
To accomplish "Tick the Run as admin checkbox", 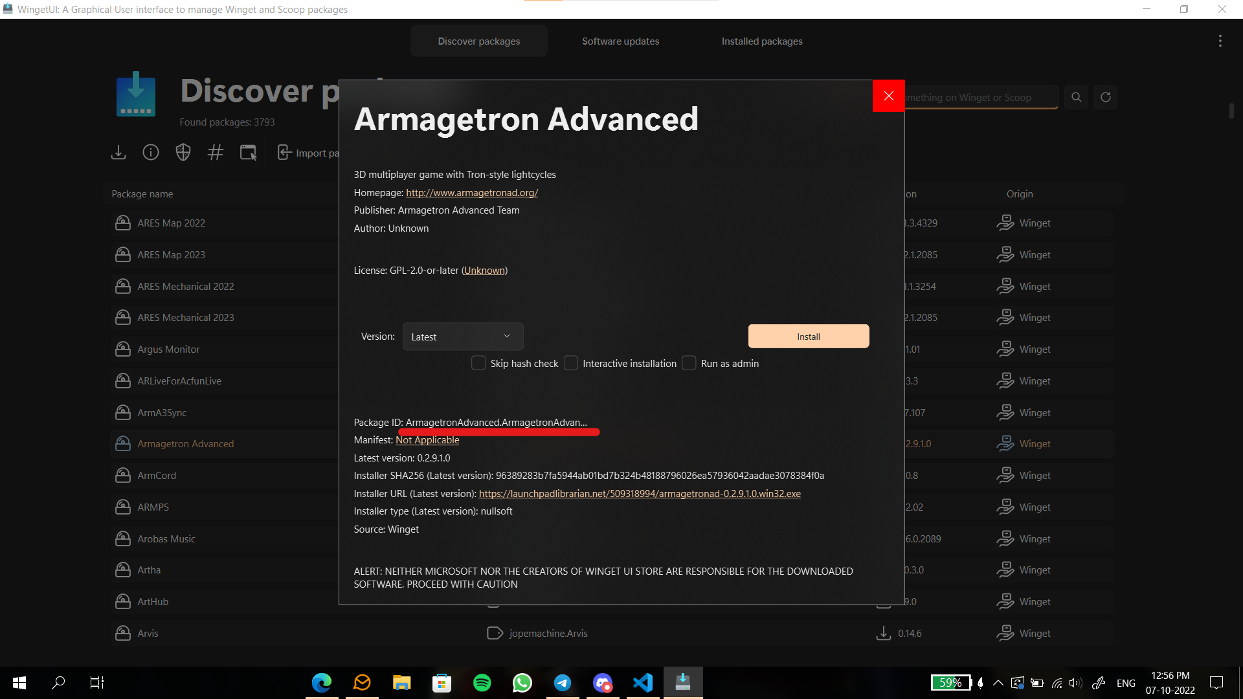I will pyautogui.click(x=689, y=363).
